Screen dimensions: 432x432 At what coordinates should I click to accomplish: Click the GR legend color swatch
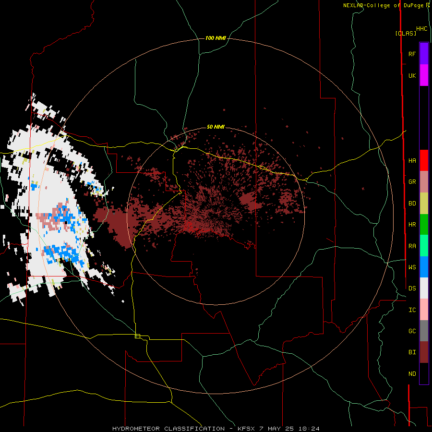pos(424,182)
